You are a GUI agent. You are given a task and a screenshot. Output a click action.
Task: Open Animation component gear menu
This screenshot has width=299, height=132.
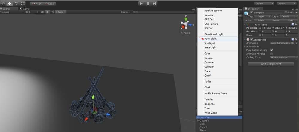(x=296, y=40)
